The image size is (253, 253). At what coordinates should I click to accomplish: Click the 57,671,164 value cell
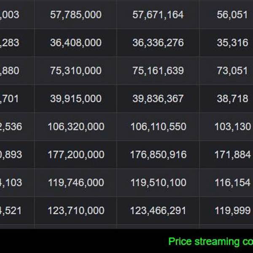(158, 15)
